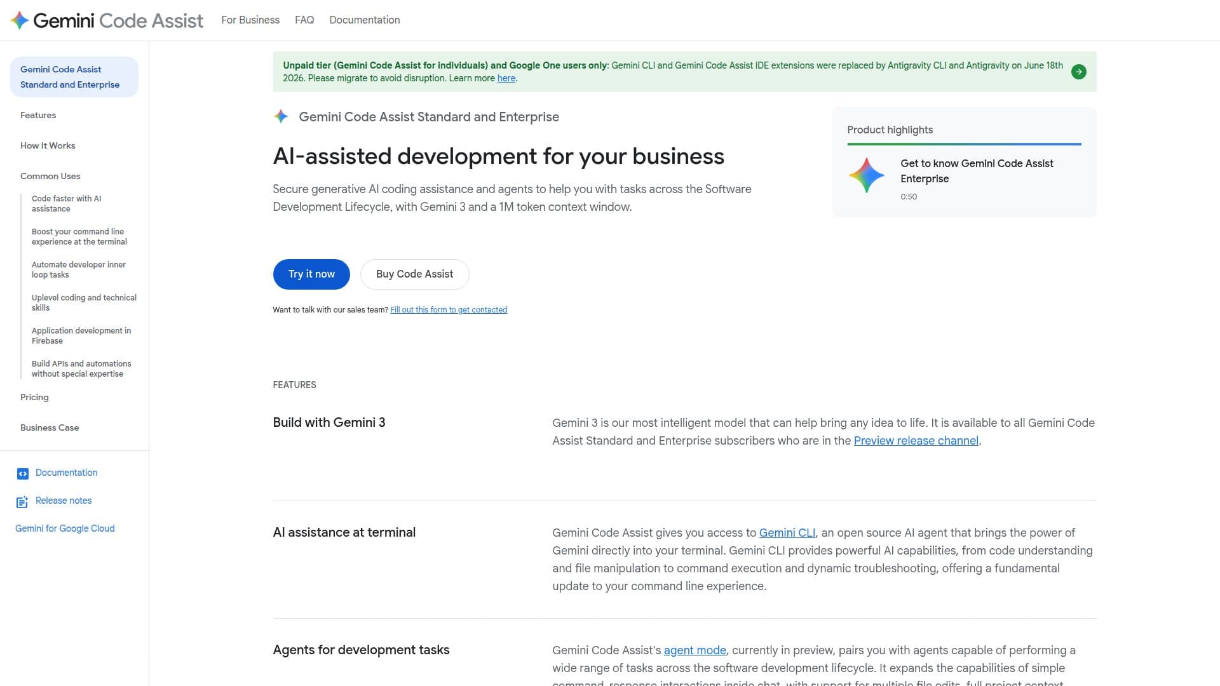The image size is (1220, 686).
Task: Select Automate developer inner loop tasks
Action: [79, 269]
